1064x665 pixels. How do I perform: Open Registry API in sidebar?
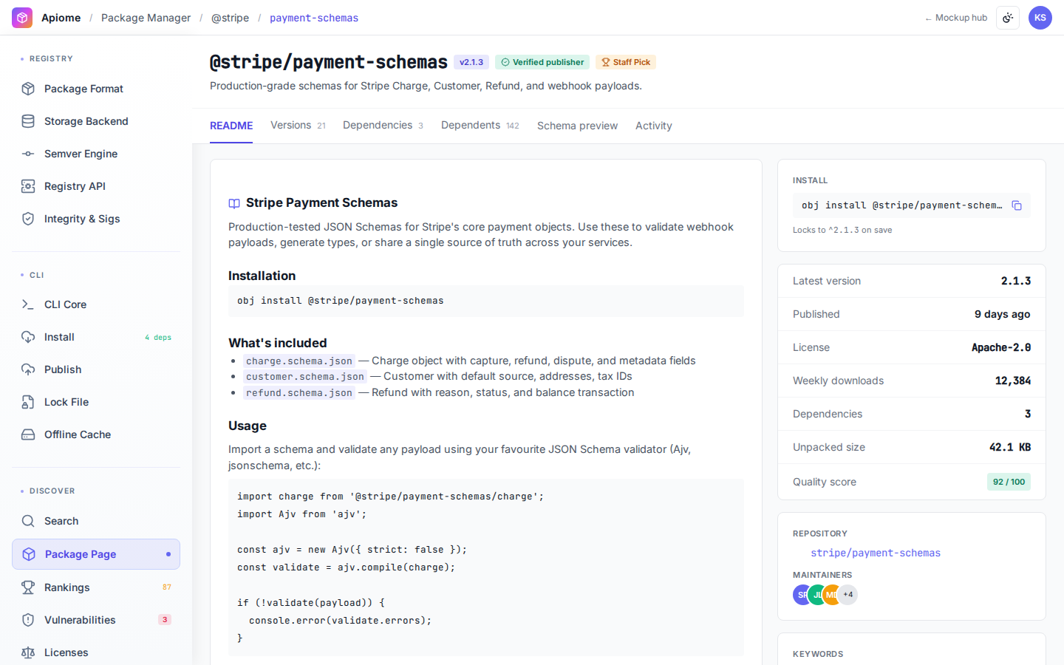pyautogui.click(x=96, y=186)
